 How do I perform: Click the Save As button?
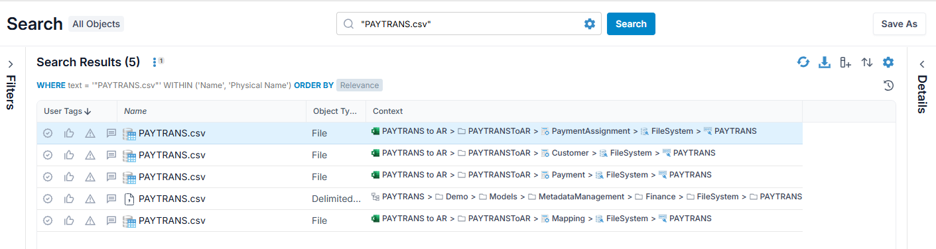click(899, 24)
